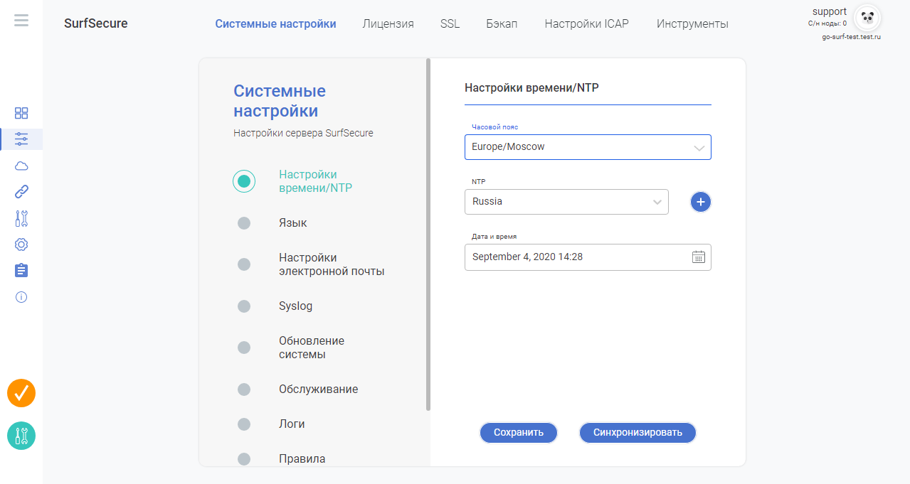Select the Syslog radio step
The height and width of the screenshot is (484, 910).
244,306
